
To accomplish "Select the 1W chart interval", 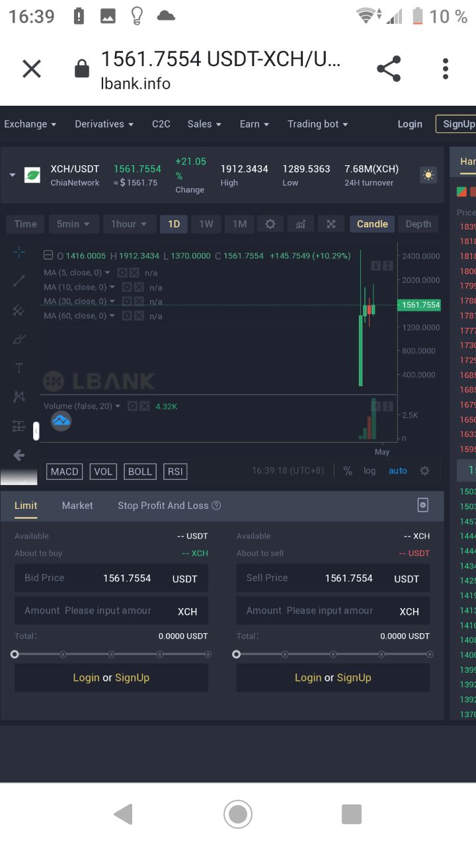I will pyautogui.click(x=206, y=224).
